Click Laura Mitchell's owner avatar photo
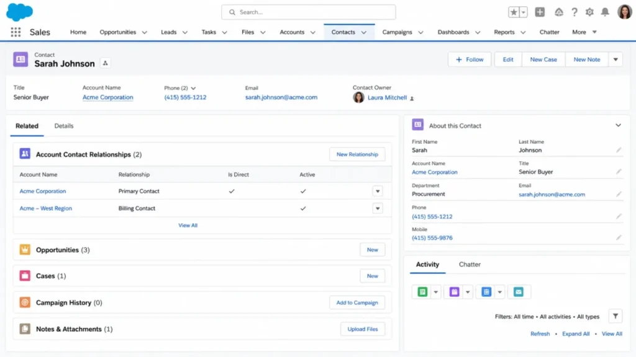This screenshot has height=357, width=636. [358, 97]
